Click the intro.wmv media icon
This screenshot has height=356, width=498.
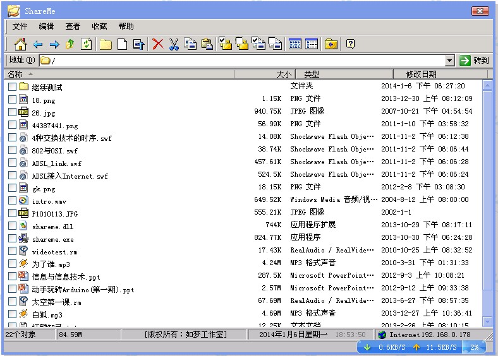(23, 201)
